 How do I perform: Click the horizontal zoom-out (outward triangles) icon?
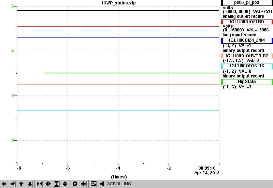(48, 184)
